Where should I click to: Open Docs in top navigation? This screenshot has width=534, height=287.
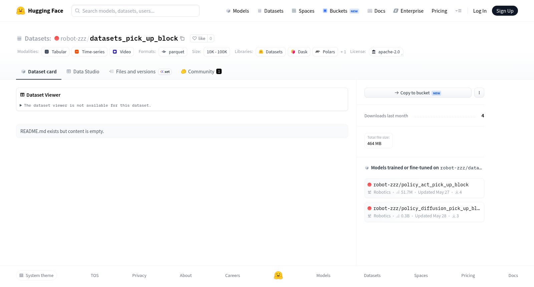pos(376,11)
